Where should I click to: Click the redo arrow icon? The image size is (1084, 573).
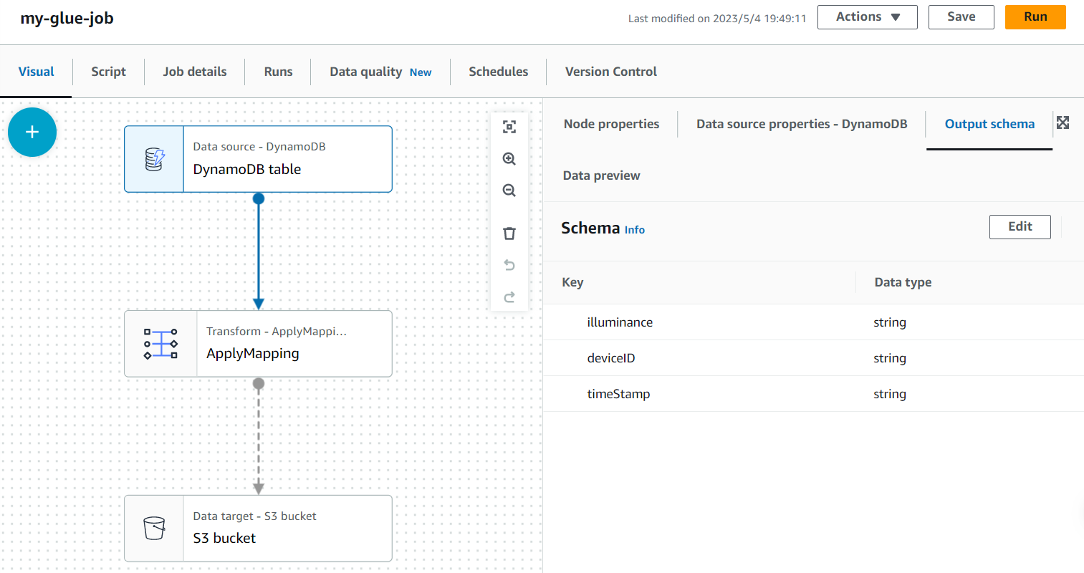(509, 297)
